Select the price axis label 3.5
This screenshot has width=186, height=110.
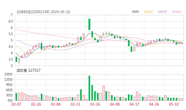11,59
